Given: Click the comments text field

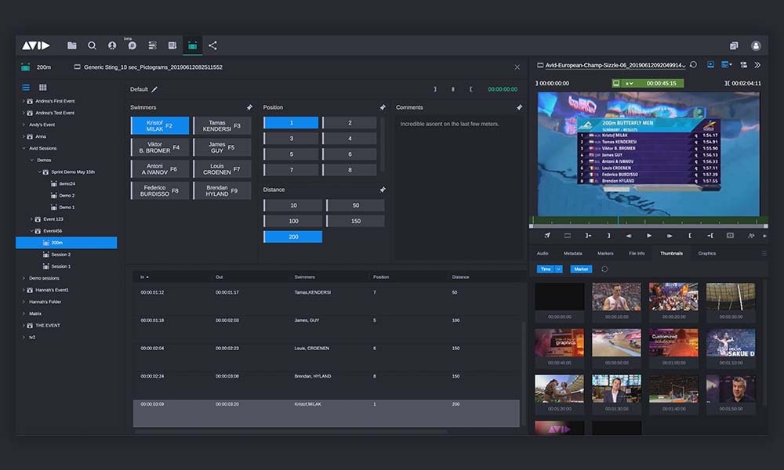Looking at the screenshot, I should click(x=459, y=187).
